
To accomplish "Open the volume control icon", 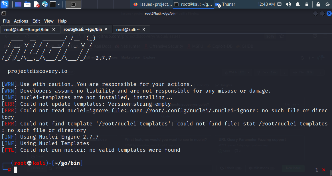I will click(x=288, y=4).
